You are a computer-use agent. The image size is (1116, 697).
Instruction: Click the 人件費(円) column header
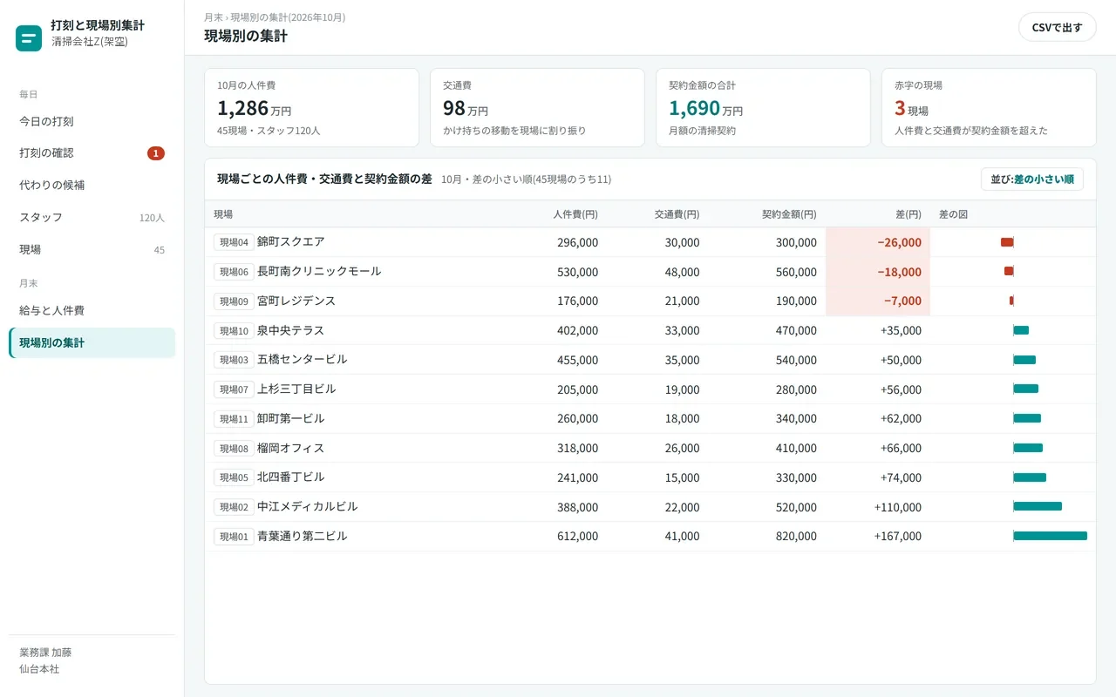click(575, 214)
